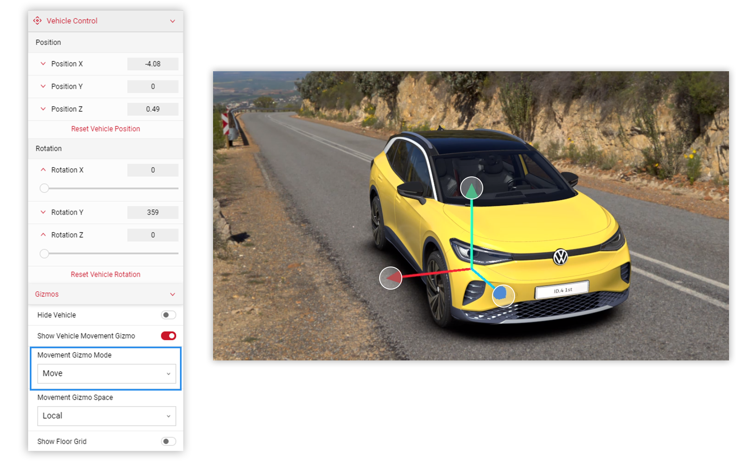Expand the Rotation Y row chevron
Screen dimensions: 755x461
coord(43,212)
